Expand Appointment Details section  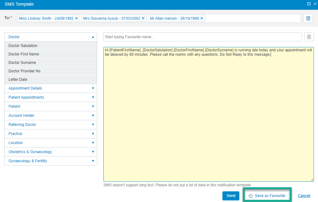tap(51, 88)
